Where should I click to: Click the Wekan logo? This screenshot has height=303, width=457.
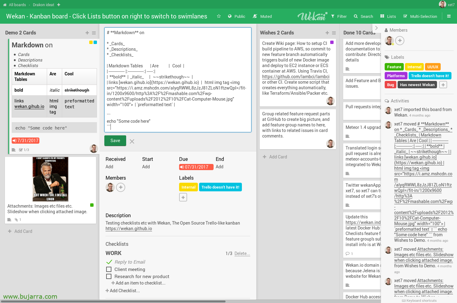tap(312, 16)
